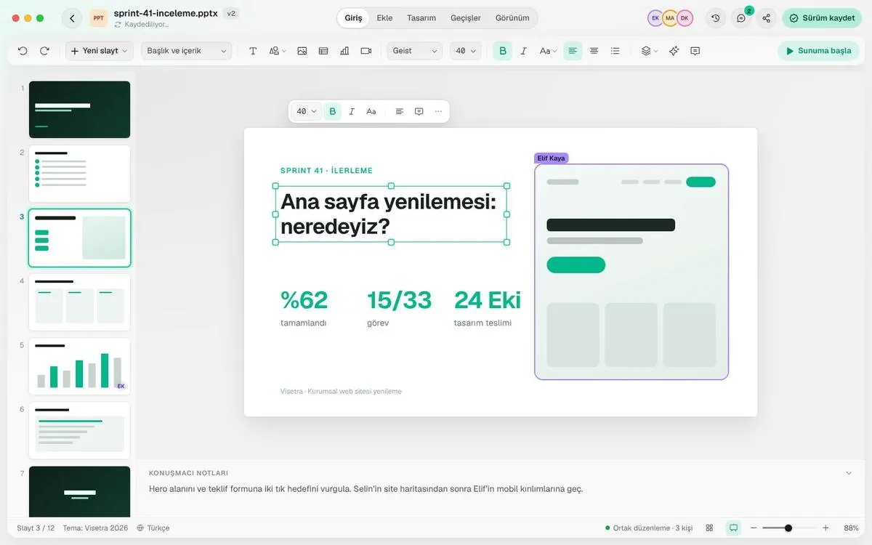872x545 pixels.
Task: Switch to the Giriş tab
Action: click(x=353, y=18)
